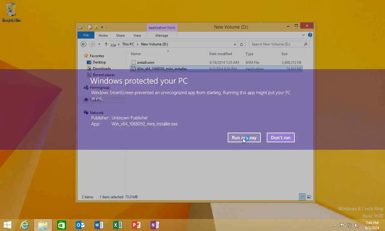Open the recent locations dropdown arrow
This screenshot has height=231, width=385.
click(99, 44)
